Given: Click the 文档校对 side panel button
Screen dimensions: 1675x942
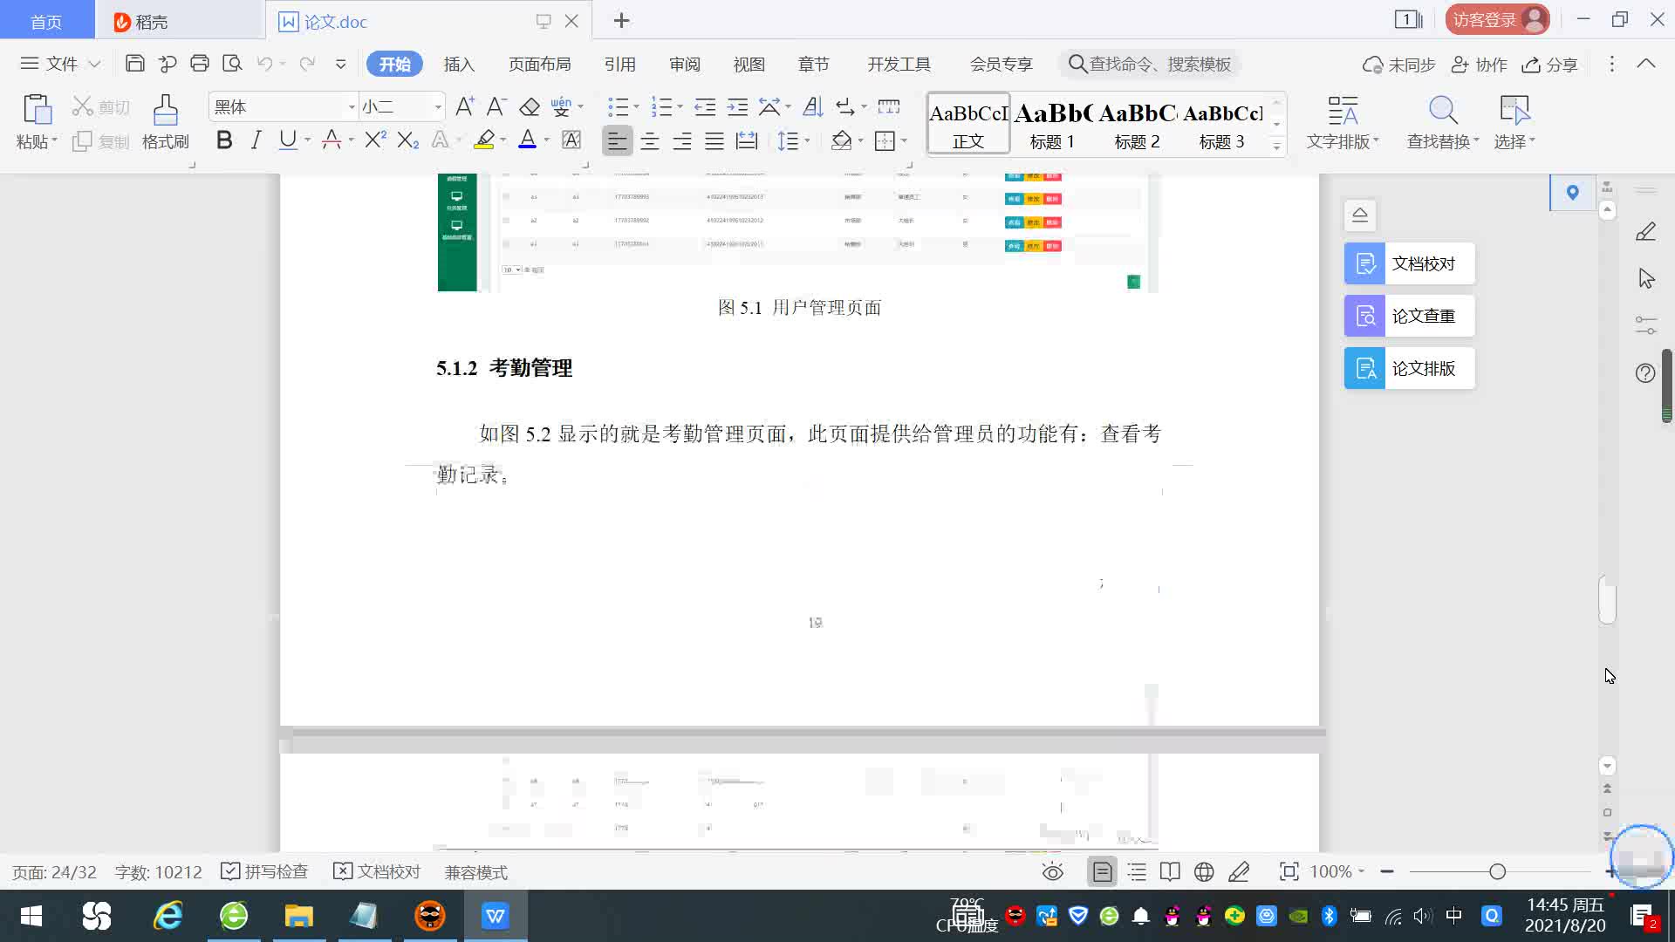Looking at the screenshot, I should coord(1409,263).
